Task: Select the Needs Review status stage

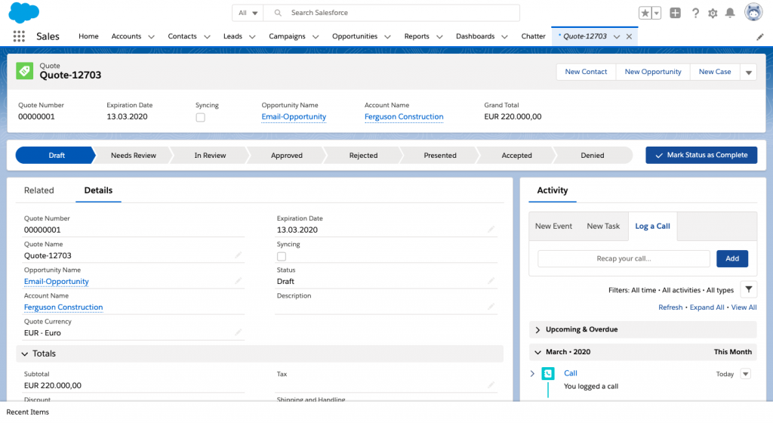Action: point(133,156)
